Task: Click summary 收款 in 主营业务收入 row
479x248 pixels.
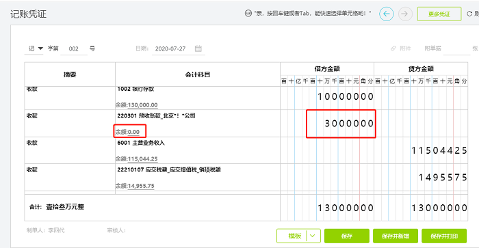Action: pyautogui.click(x=32, y=143)
